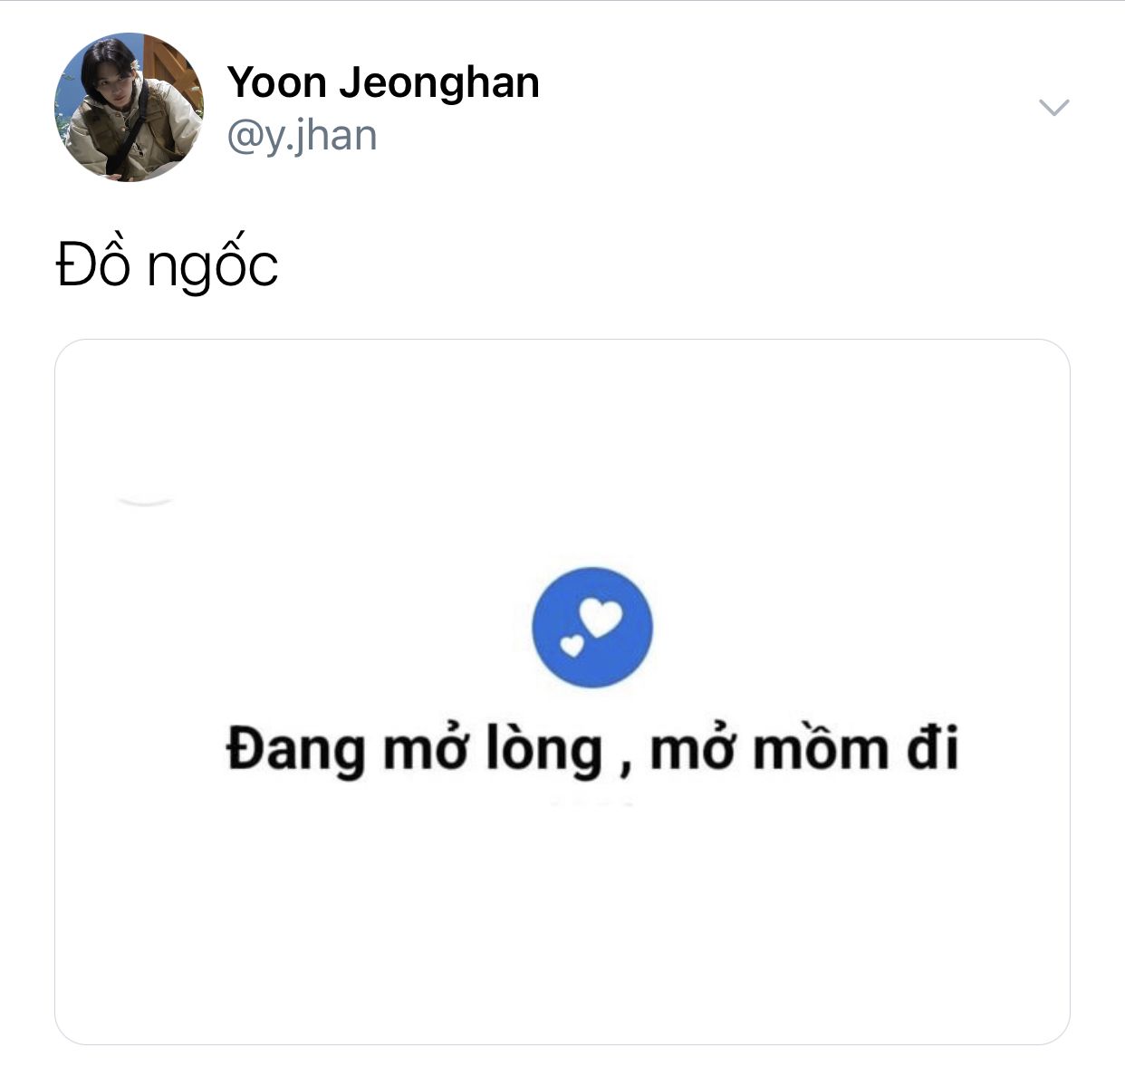Click the phrase "Đang mở lòng" in the image
The image size is (1125, 1086).
415,751
